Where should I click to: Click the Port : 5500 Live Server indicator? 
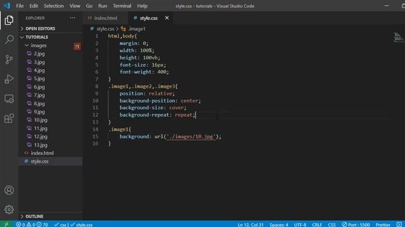tap(356, 224)
